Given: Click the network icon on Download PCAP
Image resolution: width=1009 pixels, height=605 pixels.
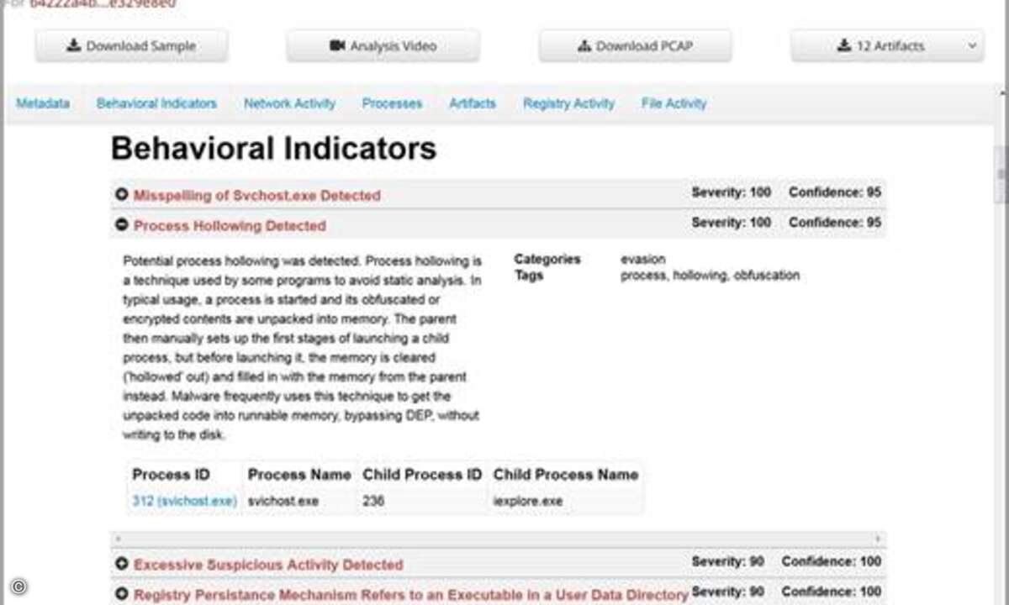Looking at the screenshot, I should pyautogui.click(x=585, y=46).
